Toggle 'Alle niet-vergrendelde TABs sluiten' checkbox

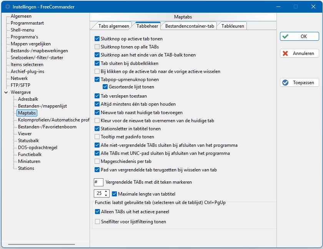97,145
